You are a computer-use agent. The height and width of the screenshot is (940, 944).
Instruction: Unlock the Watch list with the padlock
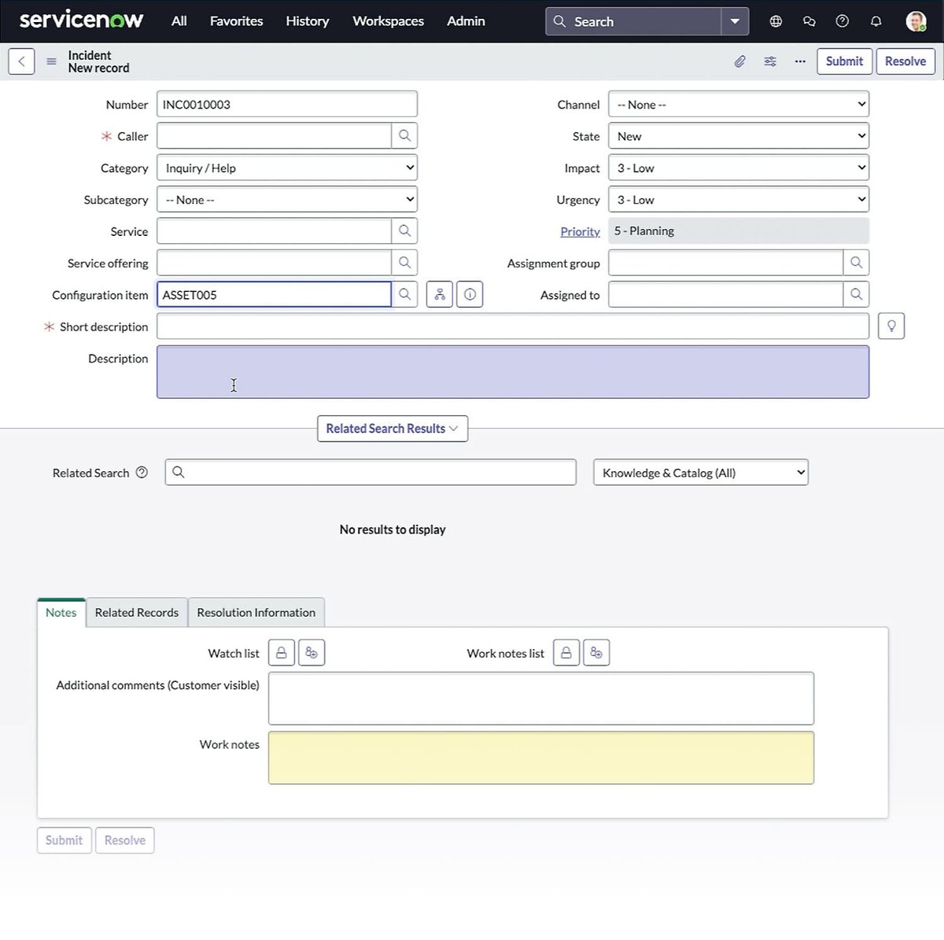click(x=281, y=652)
